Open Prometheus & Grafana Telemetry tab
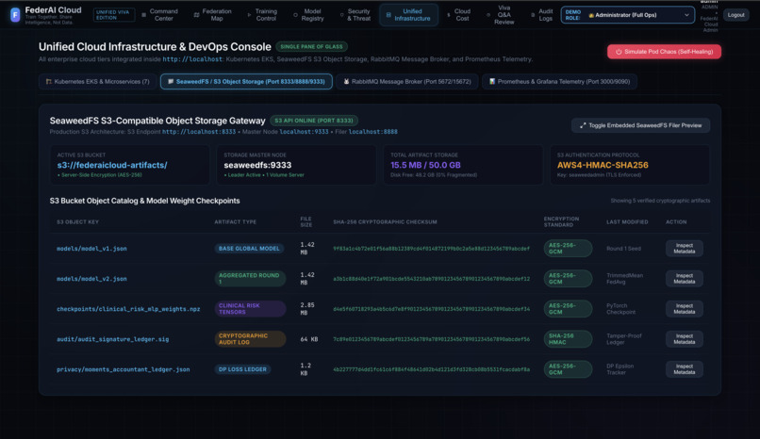The width and height of the screenshot is (760, 439). [559, 82]
